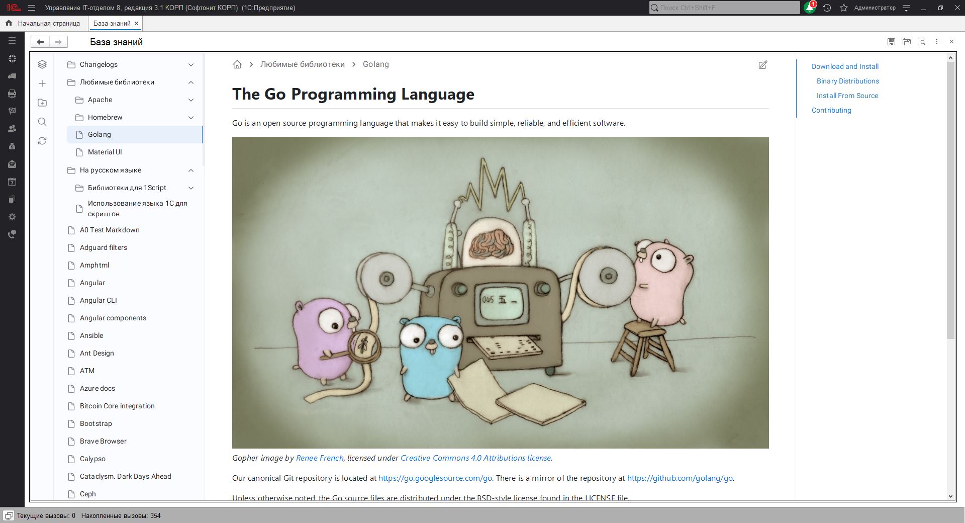This screenshot has width=965, height=523.
Task: Print the current page via printer icon
Action: [906, 42]
